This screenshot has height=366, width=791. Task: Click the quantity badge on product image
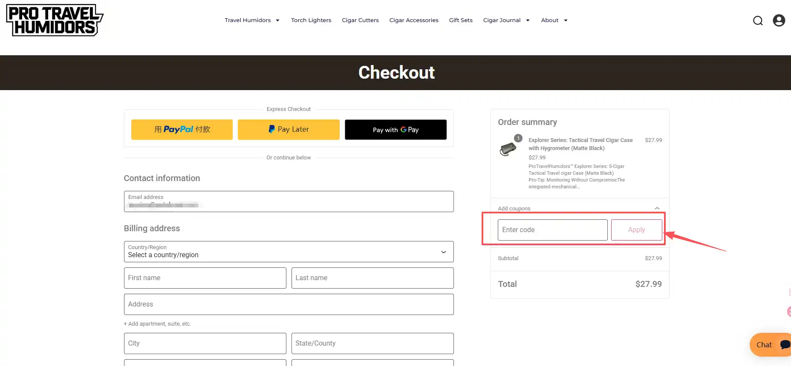[518, 138]
